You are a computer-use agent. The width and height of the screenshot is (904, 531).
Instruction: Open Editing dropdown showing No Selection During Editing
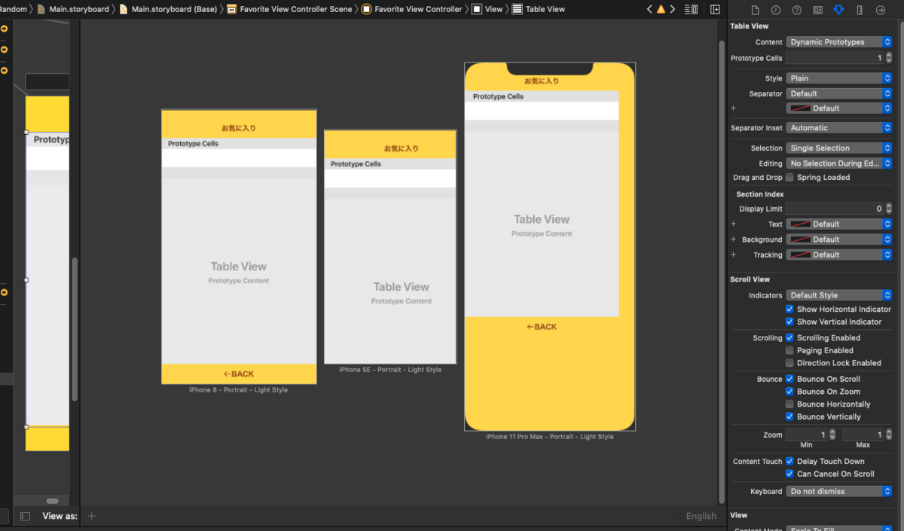[x=839, y=163]
